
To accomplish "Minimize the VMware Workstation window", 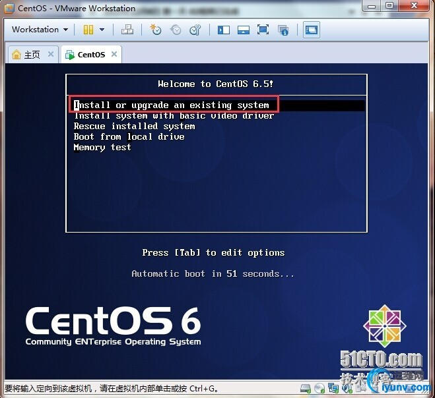I will 372,5.
